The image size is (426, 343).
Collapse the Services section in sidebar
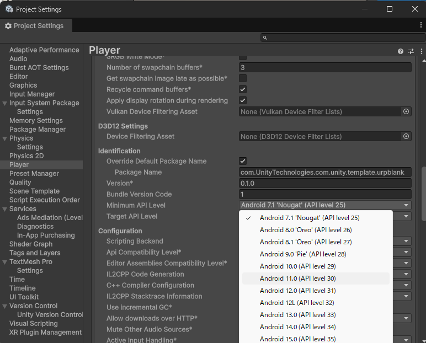point(5,209)
